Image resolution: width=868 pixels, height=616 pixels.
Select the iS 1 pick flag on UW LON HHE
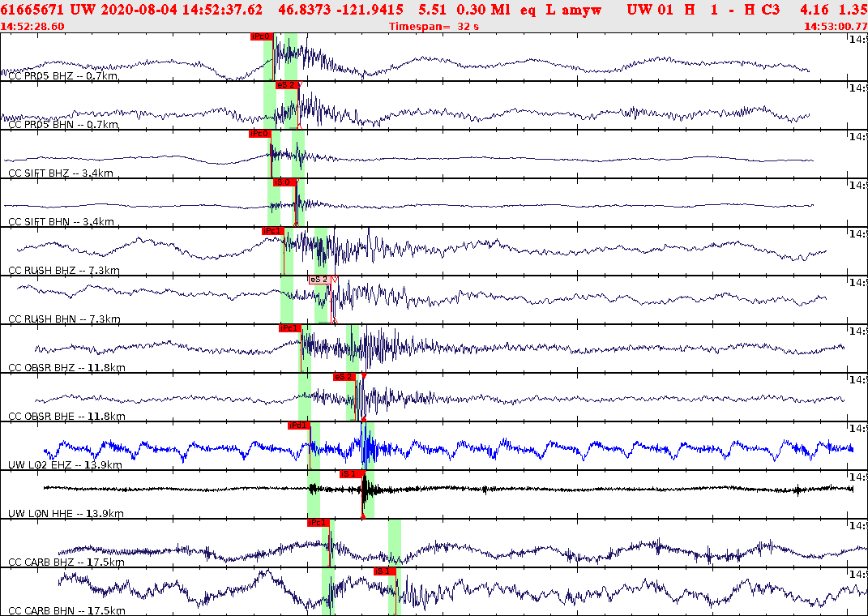[x=348, y=474]
